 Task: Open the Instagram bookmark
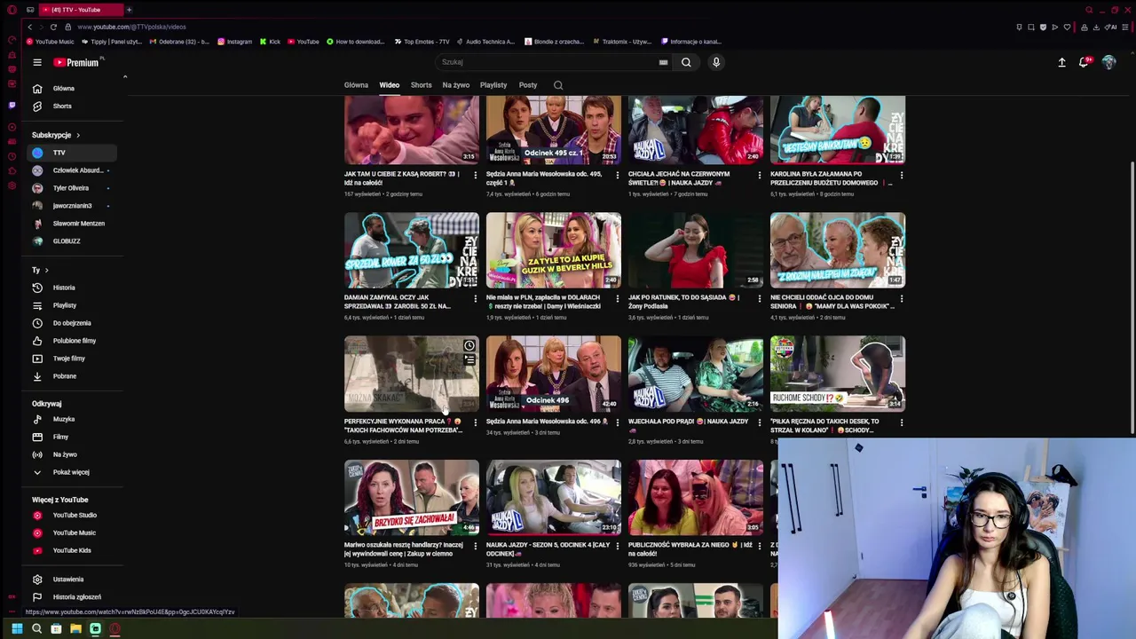pyautogui.click(x=235, y=42)
